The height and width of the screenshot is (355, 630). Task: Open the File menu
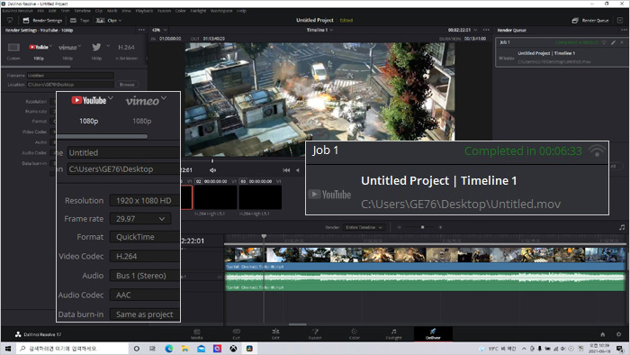[40, 11]
